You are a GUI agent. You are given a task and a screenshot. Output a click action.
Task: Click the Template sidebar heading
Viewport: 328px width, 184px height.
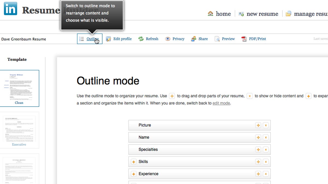pos(17,59)
